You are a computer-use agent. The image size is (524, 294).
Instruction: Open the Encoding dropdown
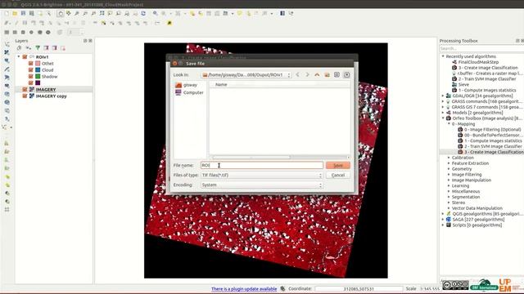pos(262,185)
